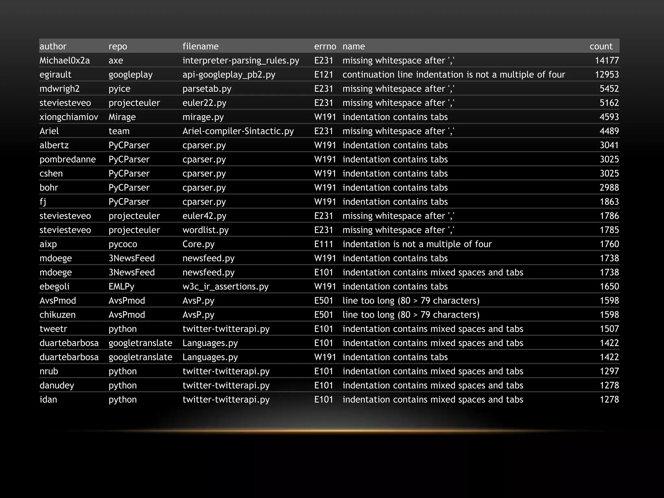Click filename 'wordlist.py'
The height and width of the screenshot is (498, 664).
(x=205, y=230)
